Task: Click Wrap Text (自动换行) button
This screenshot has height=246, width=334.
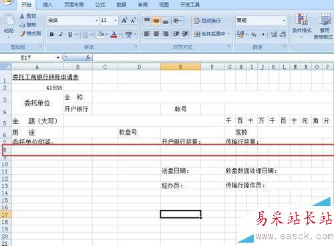Action: [x=207, y=21]
